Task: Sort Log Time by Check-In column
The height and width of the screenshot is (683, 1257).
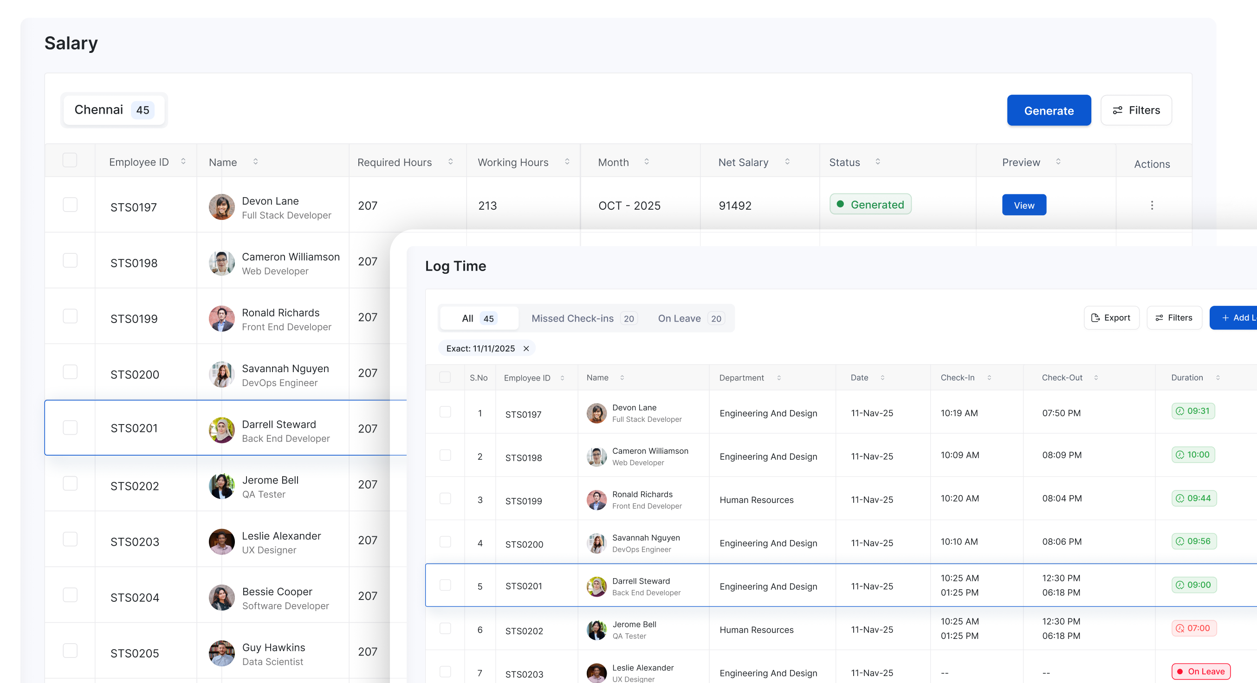Action: pyautogui.click(x=989, y=378)
